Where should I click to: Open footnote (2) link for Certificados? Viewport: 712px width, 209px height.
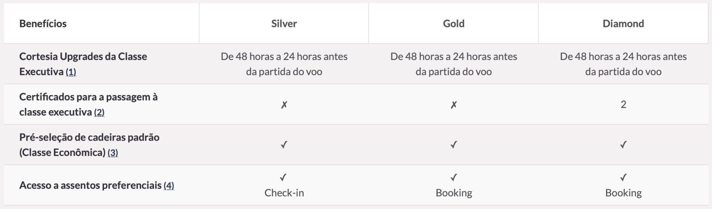pyautogui.click(x=99, y=112)
